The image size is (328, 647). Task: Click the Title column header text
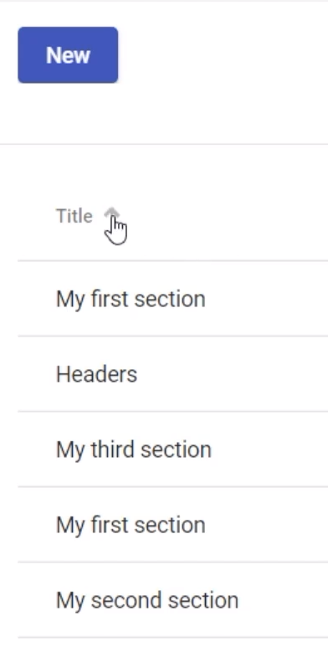[x=74, y=216]
